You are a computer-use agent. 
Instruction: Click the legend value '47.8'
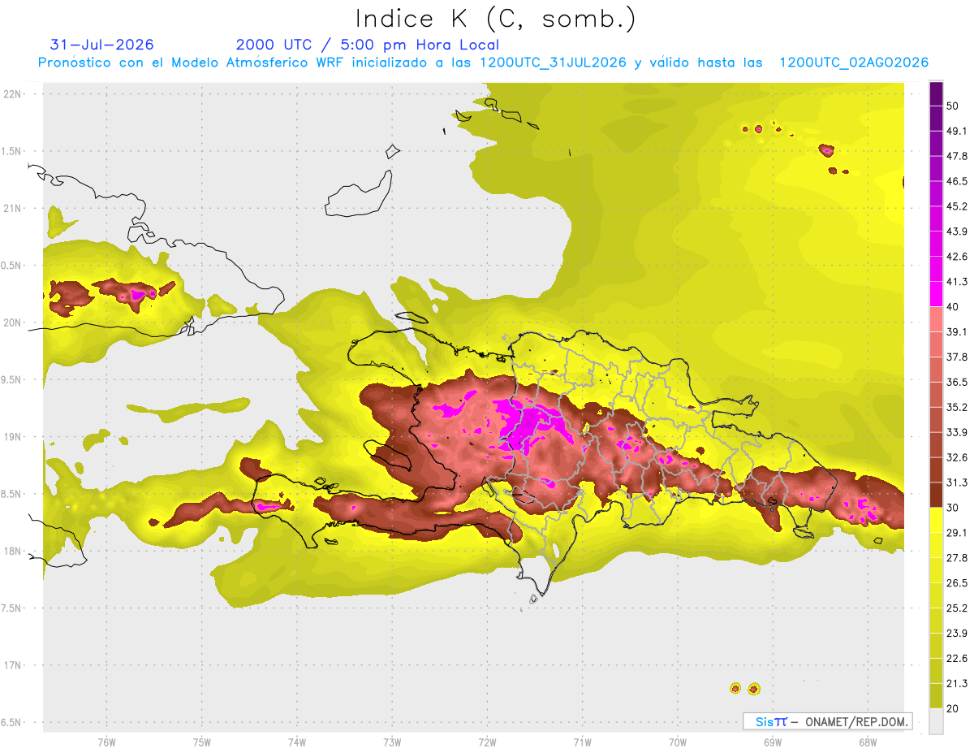point(958,156)
